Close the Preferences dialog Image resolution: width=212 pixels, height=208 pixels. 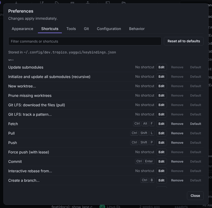point(195,196)
